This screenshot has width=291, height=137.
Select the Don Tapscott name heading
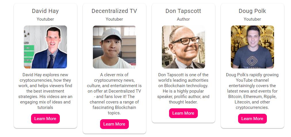coord(183,11)
